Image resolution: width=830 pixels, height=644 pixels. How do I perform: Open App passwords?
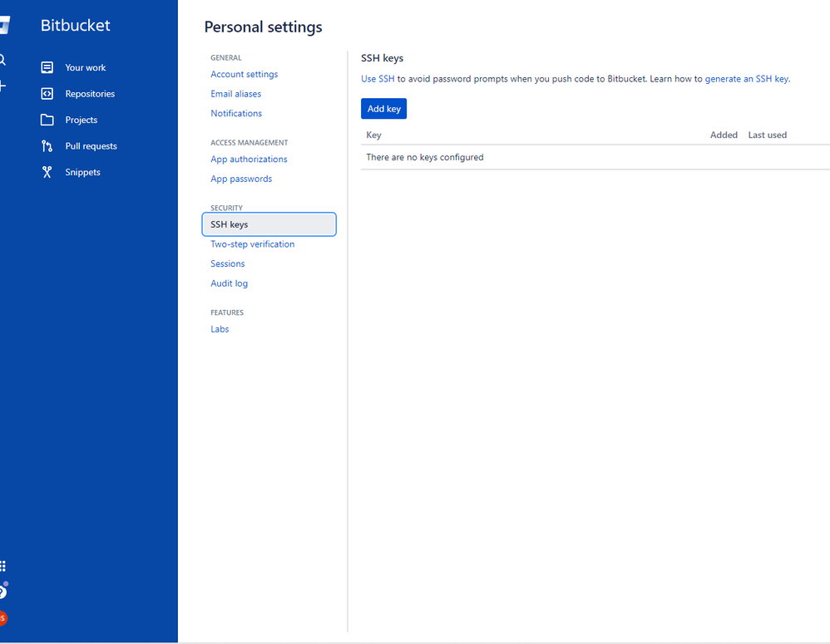[241, 179]
